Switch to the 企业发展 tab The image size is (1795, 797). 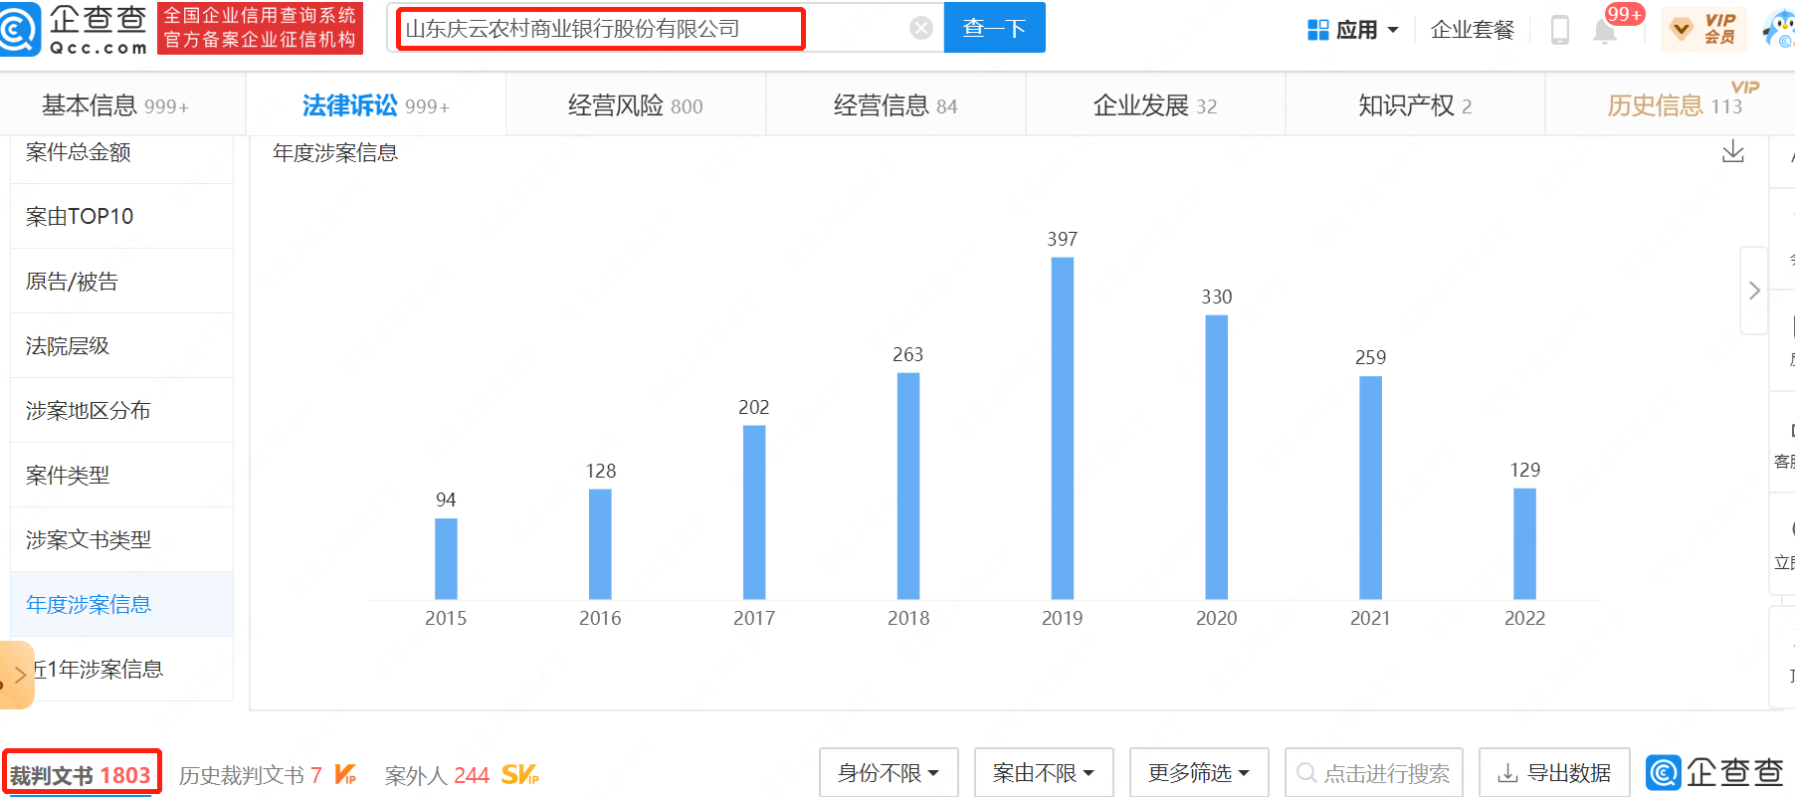pos(1155,105)
